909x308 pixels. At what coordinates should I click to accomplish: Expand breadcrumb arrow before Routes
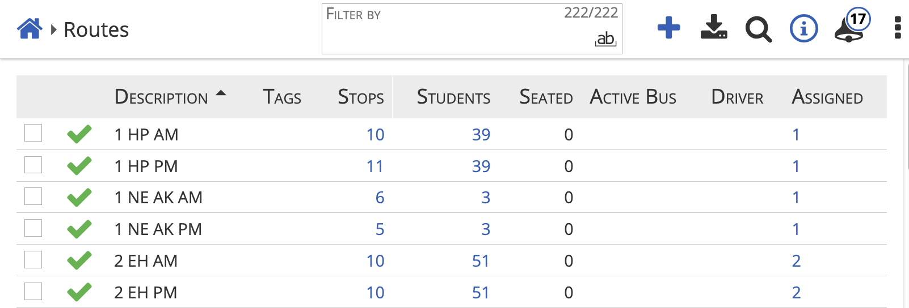tap(54, 29)
